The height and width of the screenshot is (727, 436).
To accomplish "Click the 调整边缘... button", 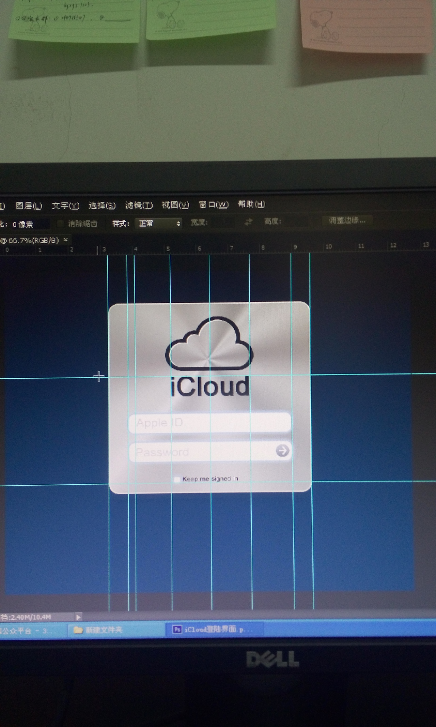I will (347, 221).
